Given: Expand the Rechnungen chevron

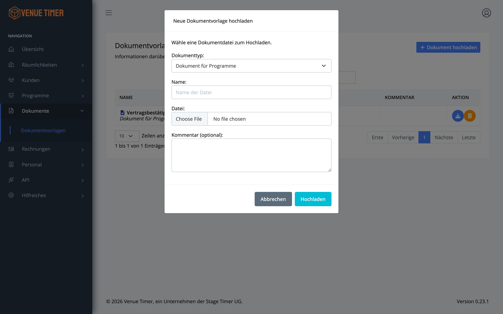Looking at the screenshot, I should pos(83,150).
